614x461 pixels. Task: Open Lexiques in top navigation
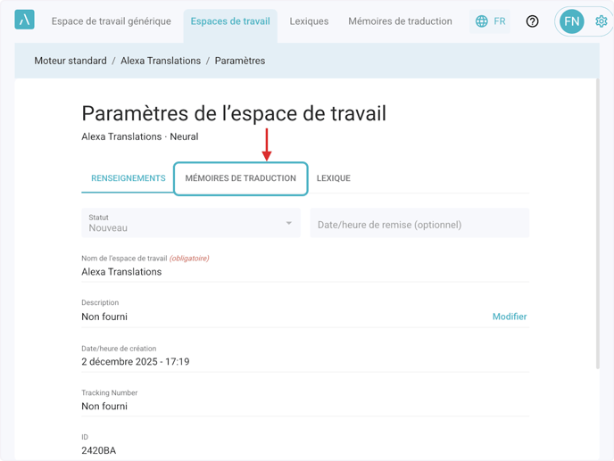pos(309,21)
